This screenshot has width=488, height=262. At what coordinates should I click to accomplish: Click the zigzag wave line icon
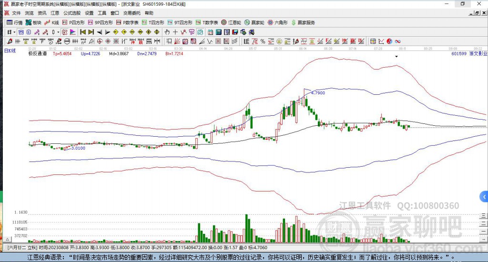210,41
